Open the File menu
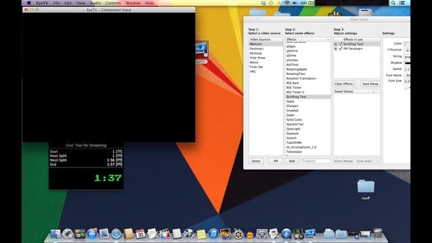This screenshot has height=243, width=432. (57, 3)
